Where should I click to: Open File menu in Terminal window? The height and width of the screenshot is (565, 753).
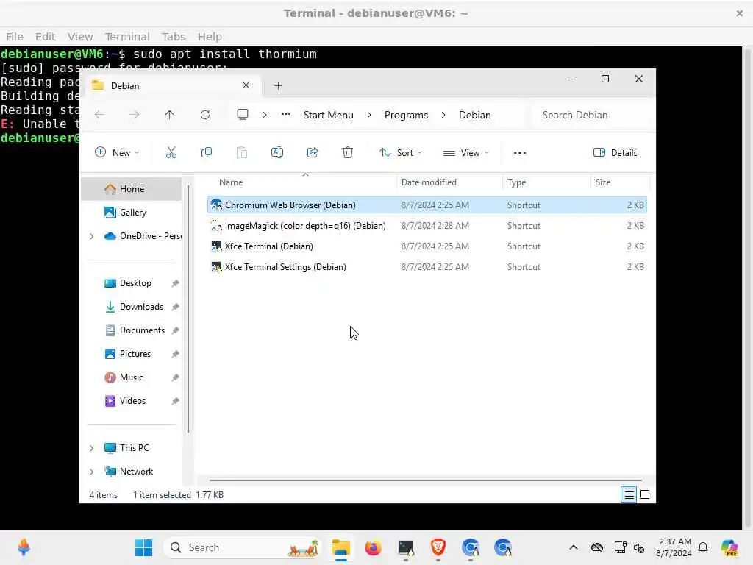click(x=15, y=37)
